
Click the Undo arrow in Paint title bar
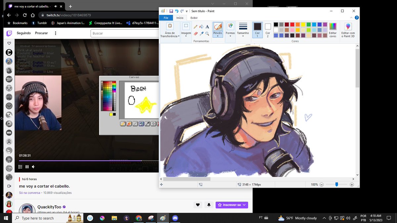click(x=177, y=11)
